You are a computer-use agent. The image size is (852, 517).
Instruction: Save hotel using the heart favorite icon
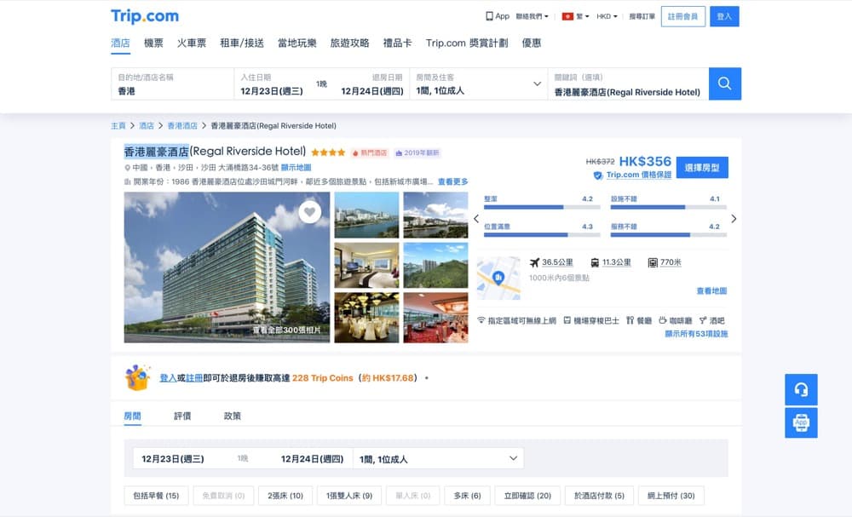pos(310,212)
